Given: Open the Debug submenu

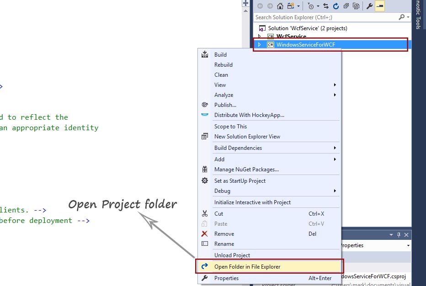Looking at the screenshot, I should pyautogui.click(x=269, y=191).
